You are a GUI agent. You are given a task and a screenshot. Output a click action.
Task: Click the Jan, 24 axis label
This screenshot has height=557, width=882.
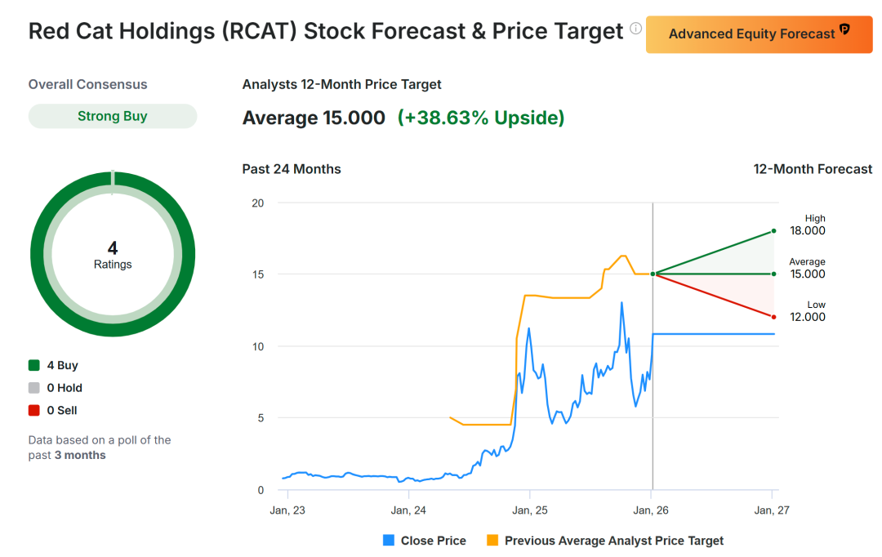(x=408, y=510)
